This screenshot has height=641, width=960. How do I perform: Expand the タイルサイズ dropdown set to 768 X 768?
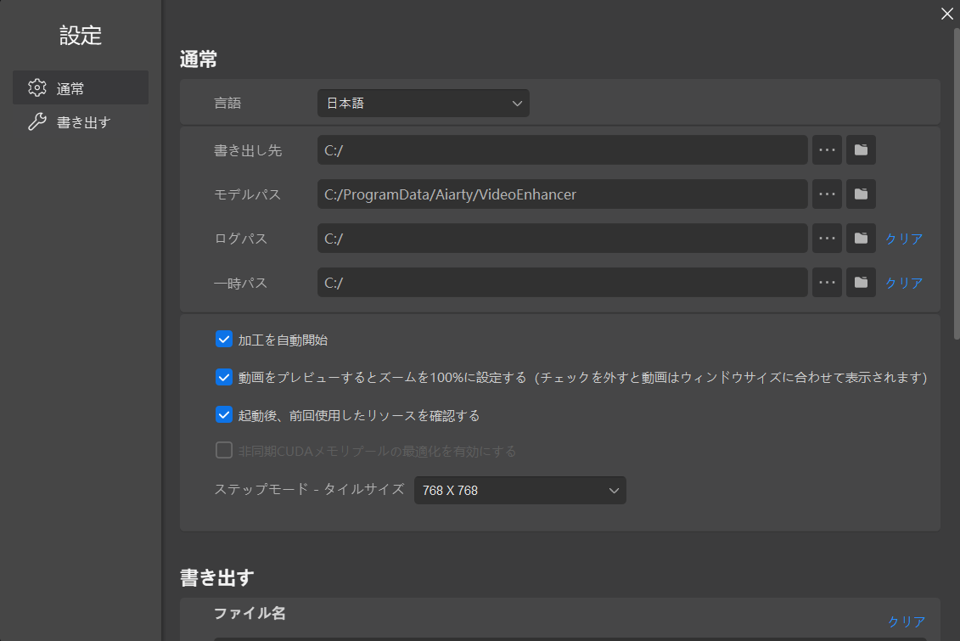tap(519, 491)
